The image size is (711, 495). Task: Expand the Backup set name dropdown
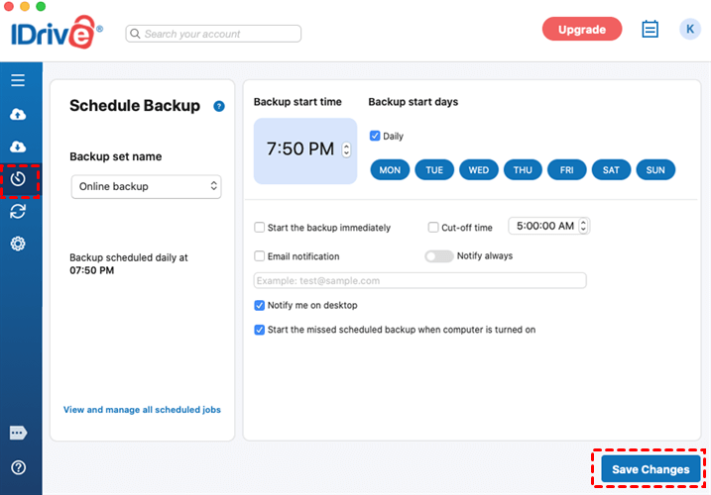(146, 186)
